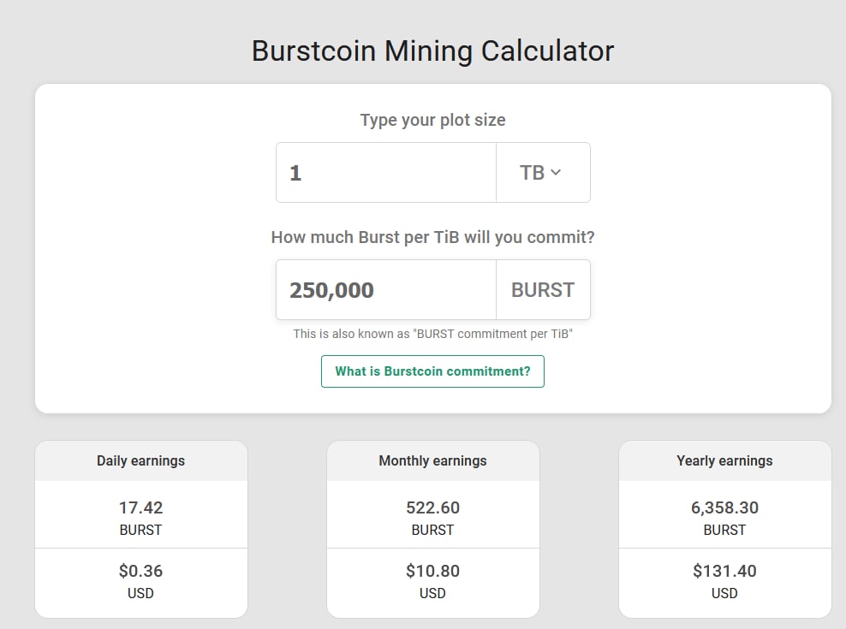Select the Daily earnings card header

pos(140,460)
